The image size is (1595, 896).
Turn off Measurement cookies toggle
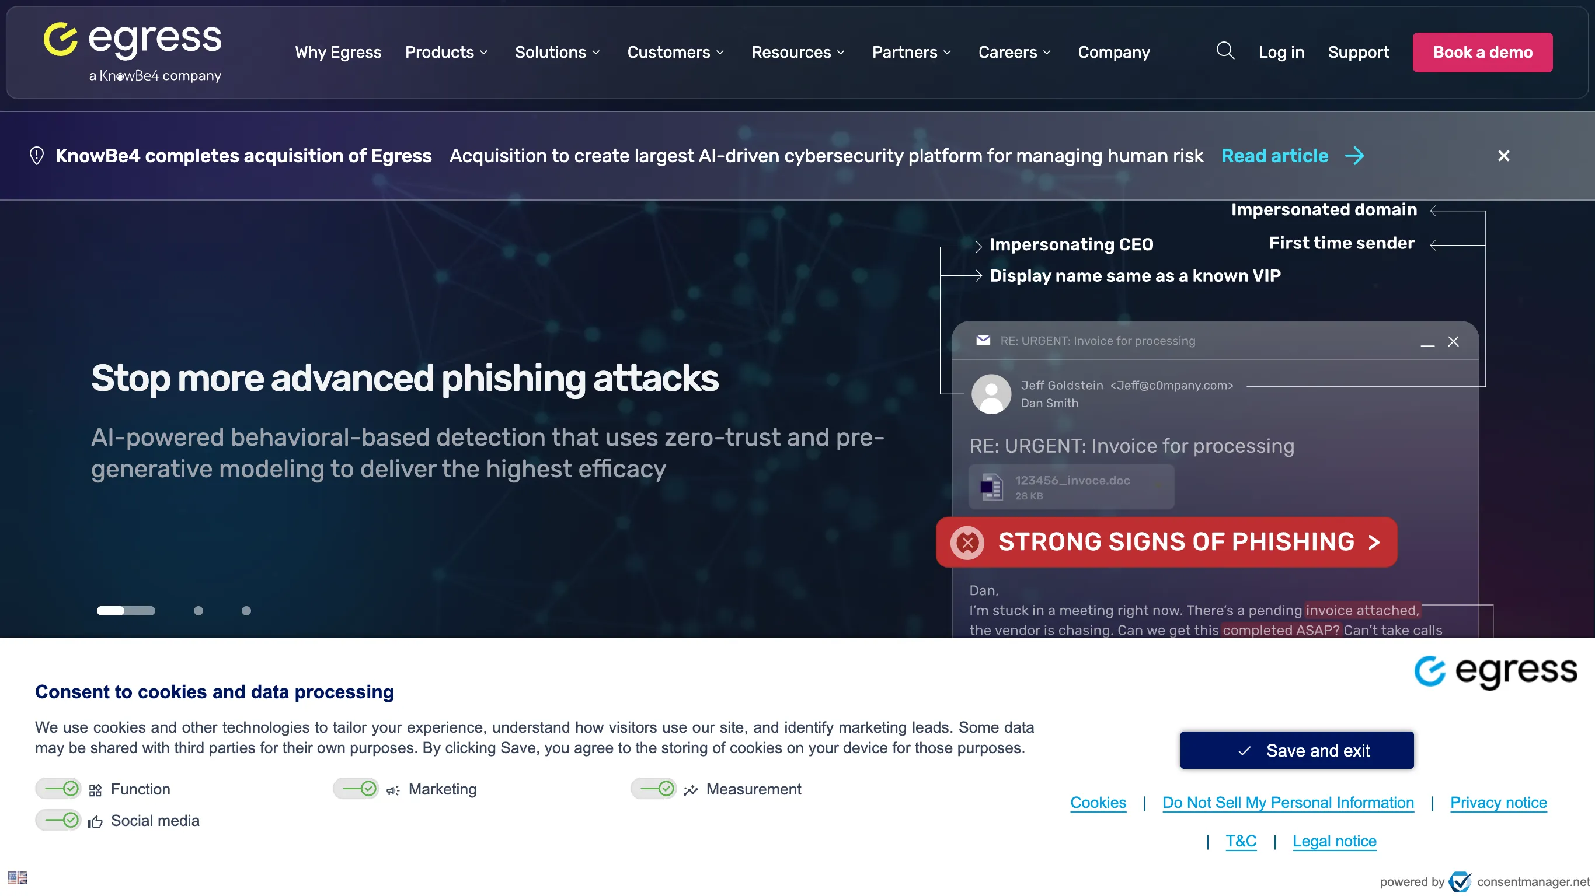(654, 788)
